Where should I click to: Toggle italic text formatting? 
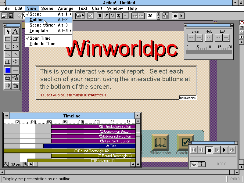(x=106, y=16)
